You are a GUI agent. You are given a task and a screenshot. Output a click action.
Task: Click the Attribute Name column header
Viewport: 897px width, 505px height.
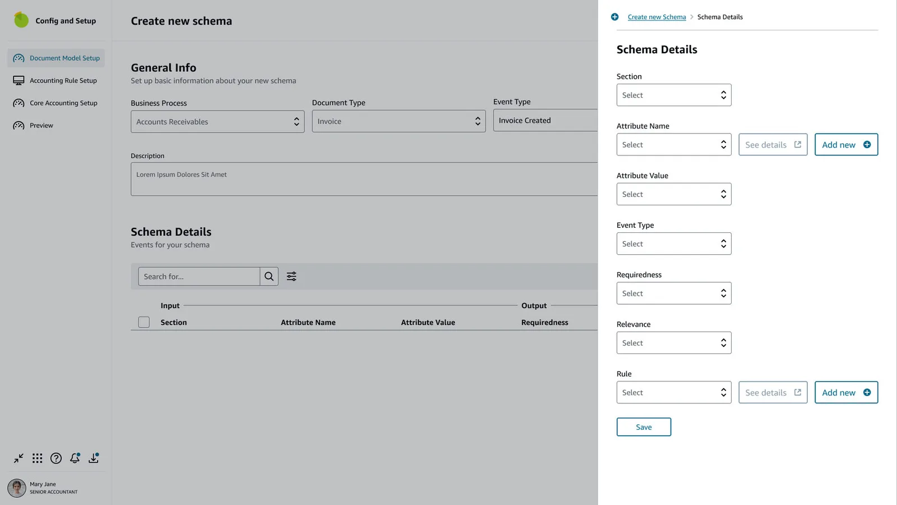[x=308, y=323]
